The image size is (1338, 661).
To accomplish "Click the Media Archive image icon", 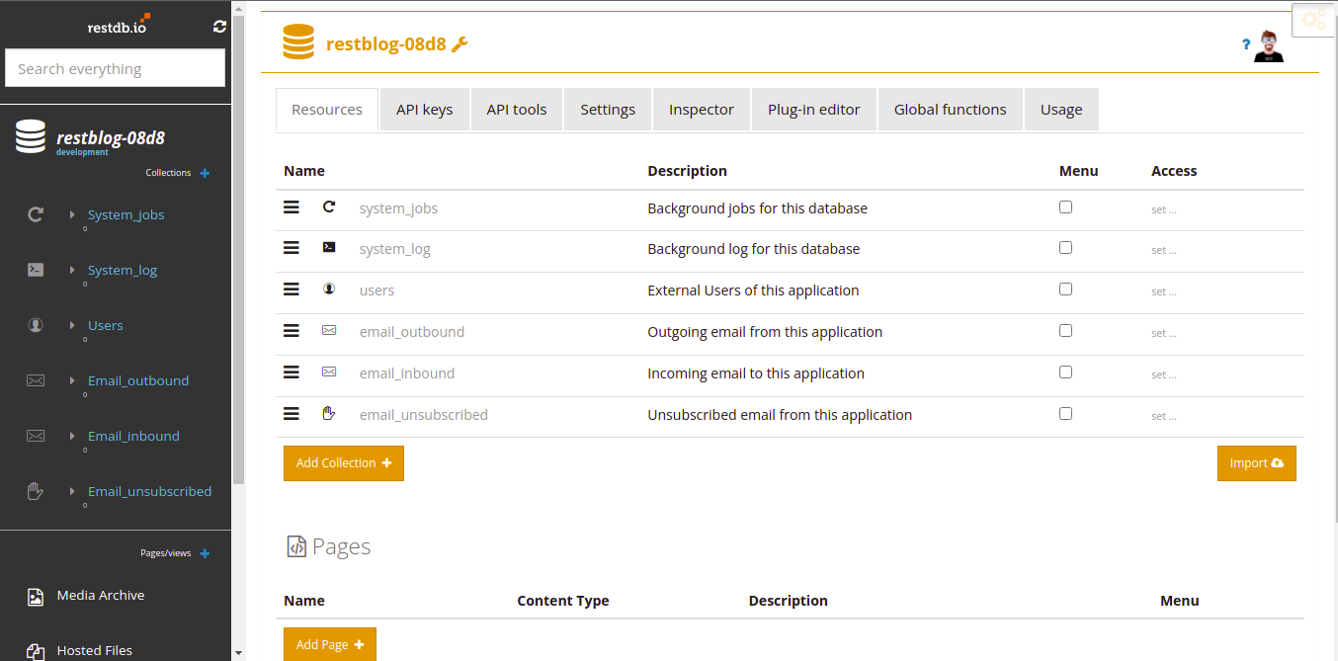I will 36,596.
